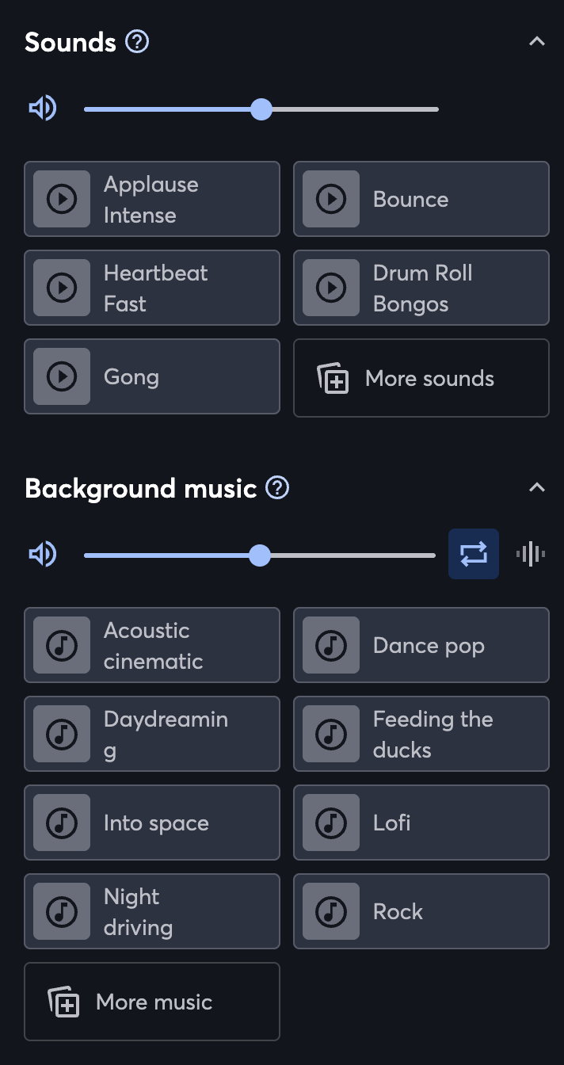Preview the Drum Roll Bongos sound

coord(331,288)
